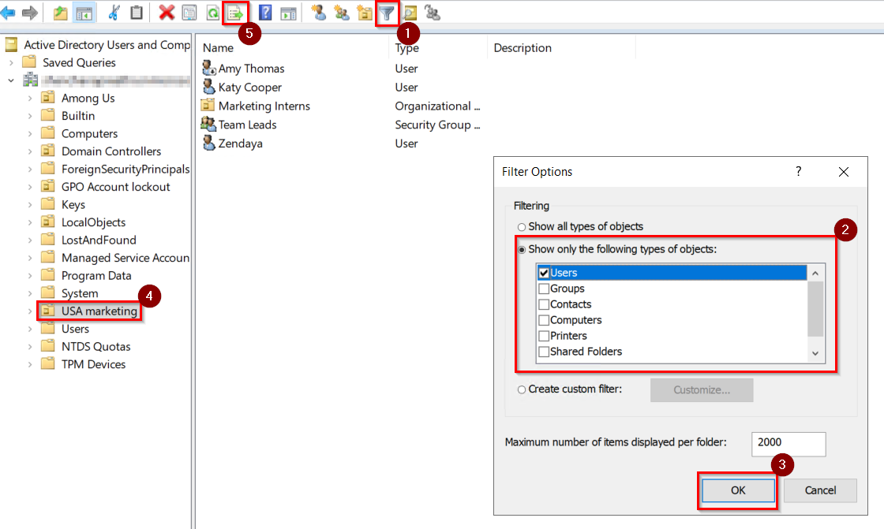884x529 pixels.
Task: Click the Cancel button
Action: pos(820,490)
